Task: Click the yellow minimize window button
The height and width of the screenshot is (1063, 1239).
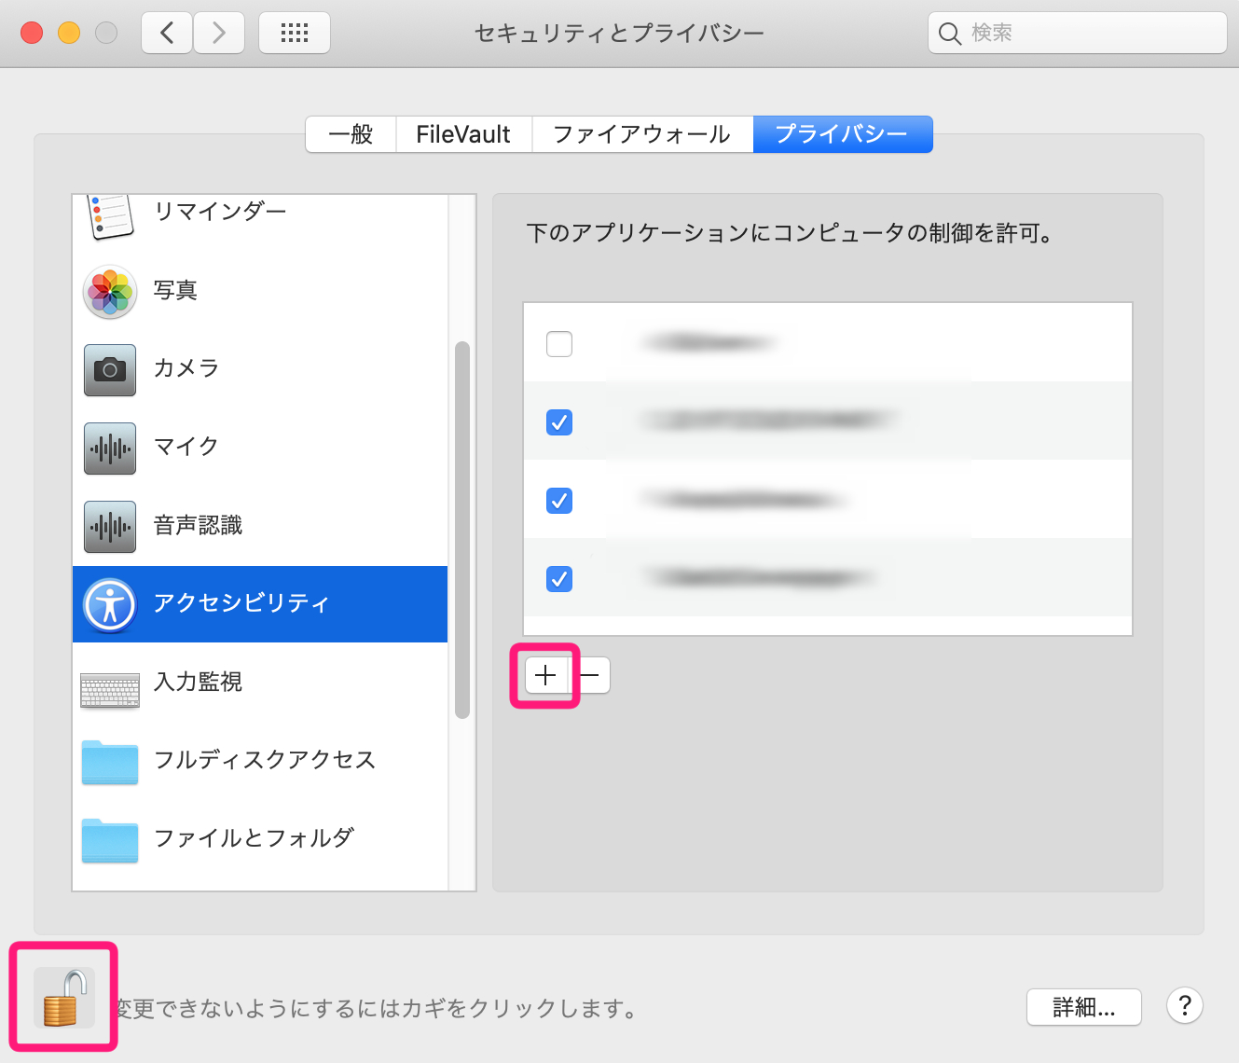Action: tap(69, 33)
